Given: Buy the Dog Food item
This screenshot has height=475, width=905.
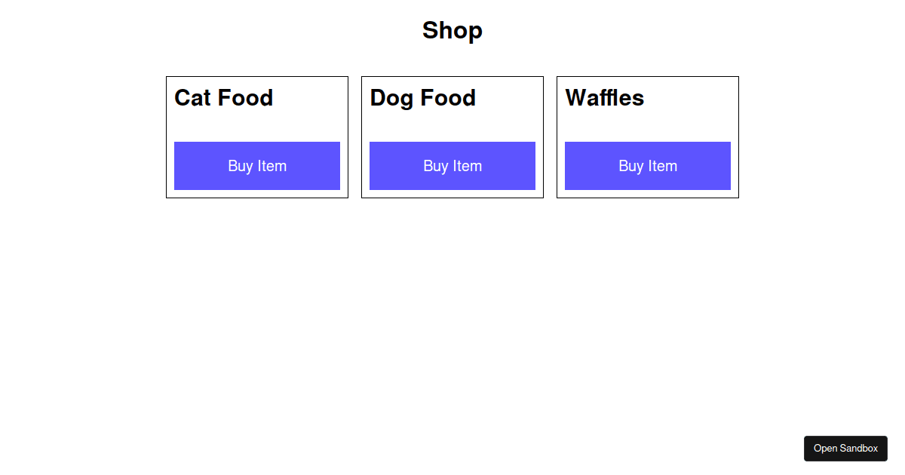Looking at the screenshot, I should point(452,166).
